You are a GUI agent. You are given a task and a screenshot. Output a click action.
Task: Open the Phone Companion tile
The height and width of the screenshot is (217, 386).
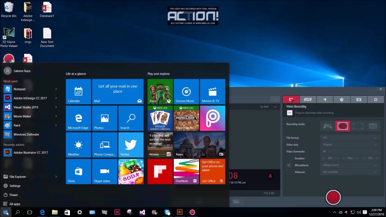(x=105, y=145)
